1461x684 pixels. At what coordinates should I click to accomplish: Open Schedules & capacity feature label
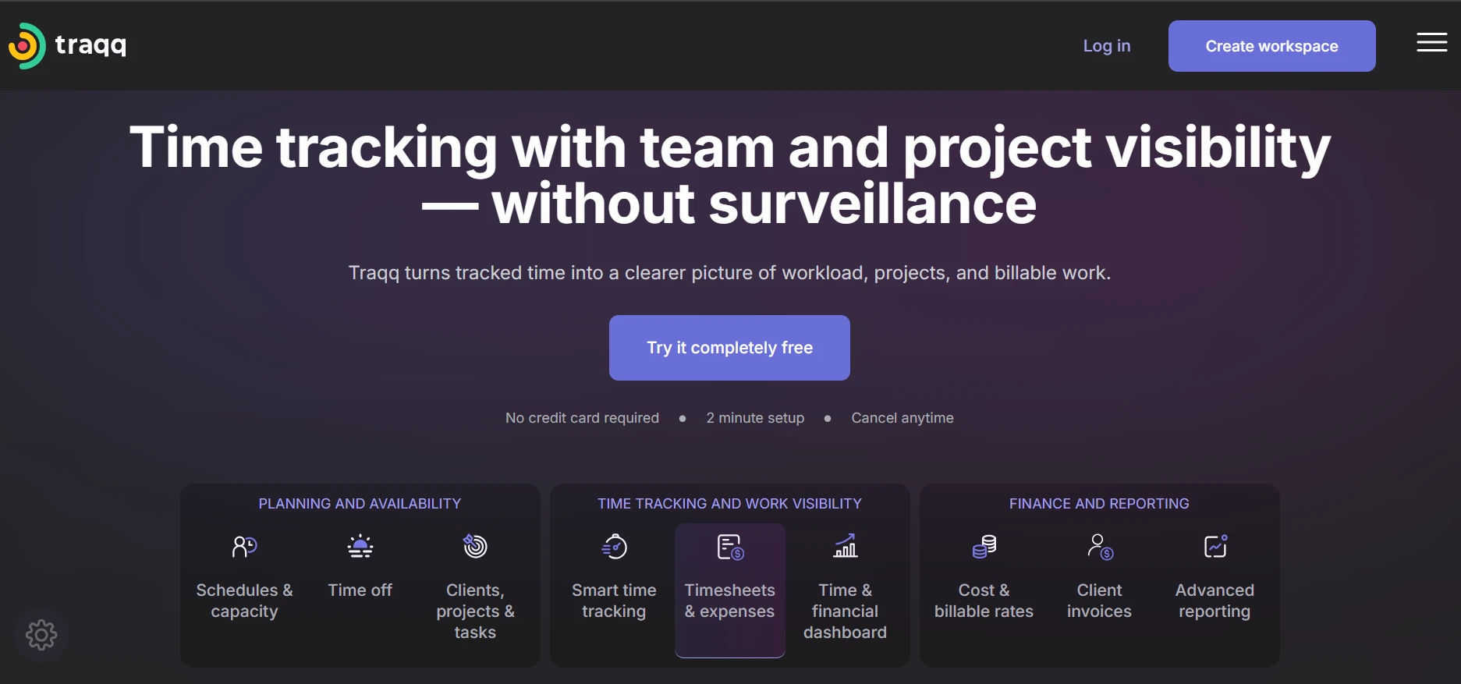245,601
